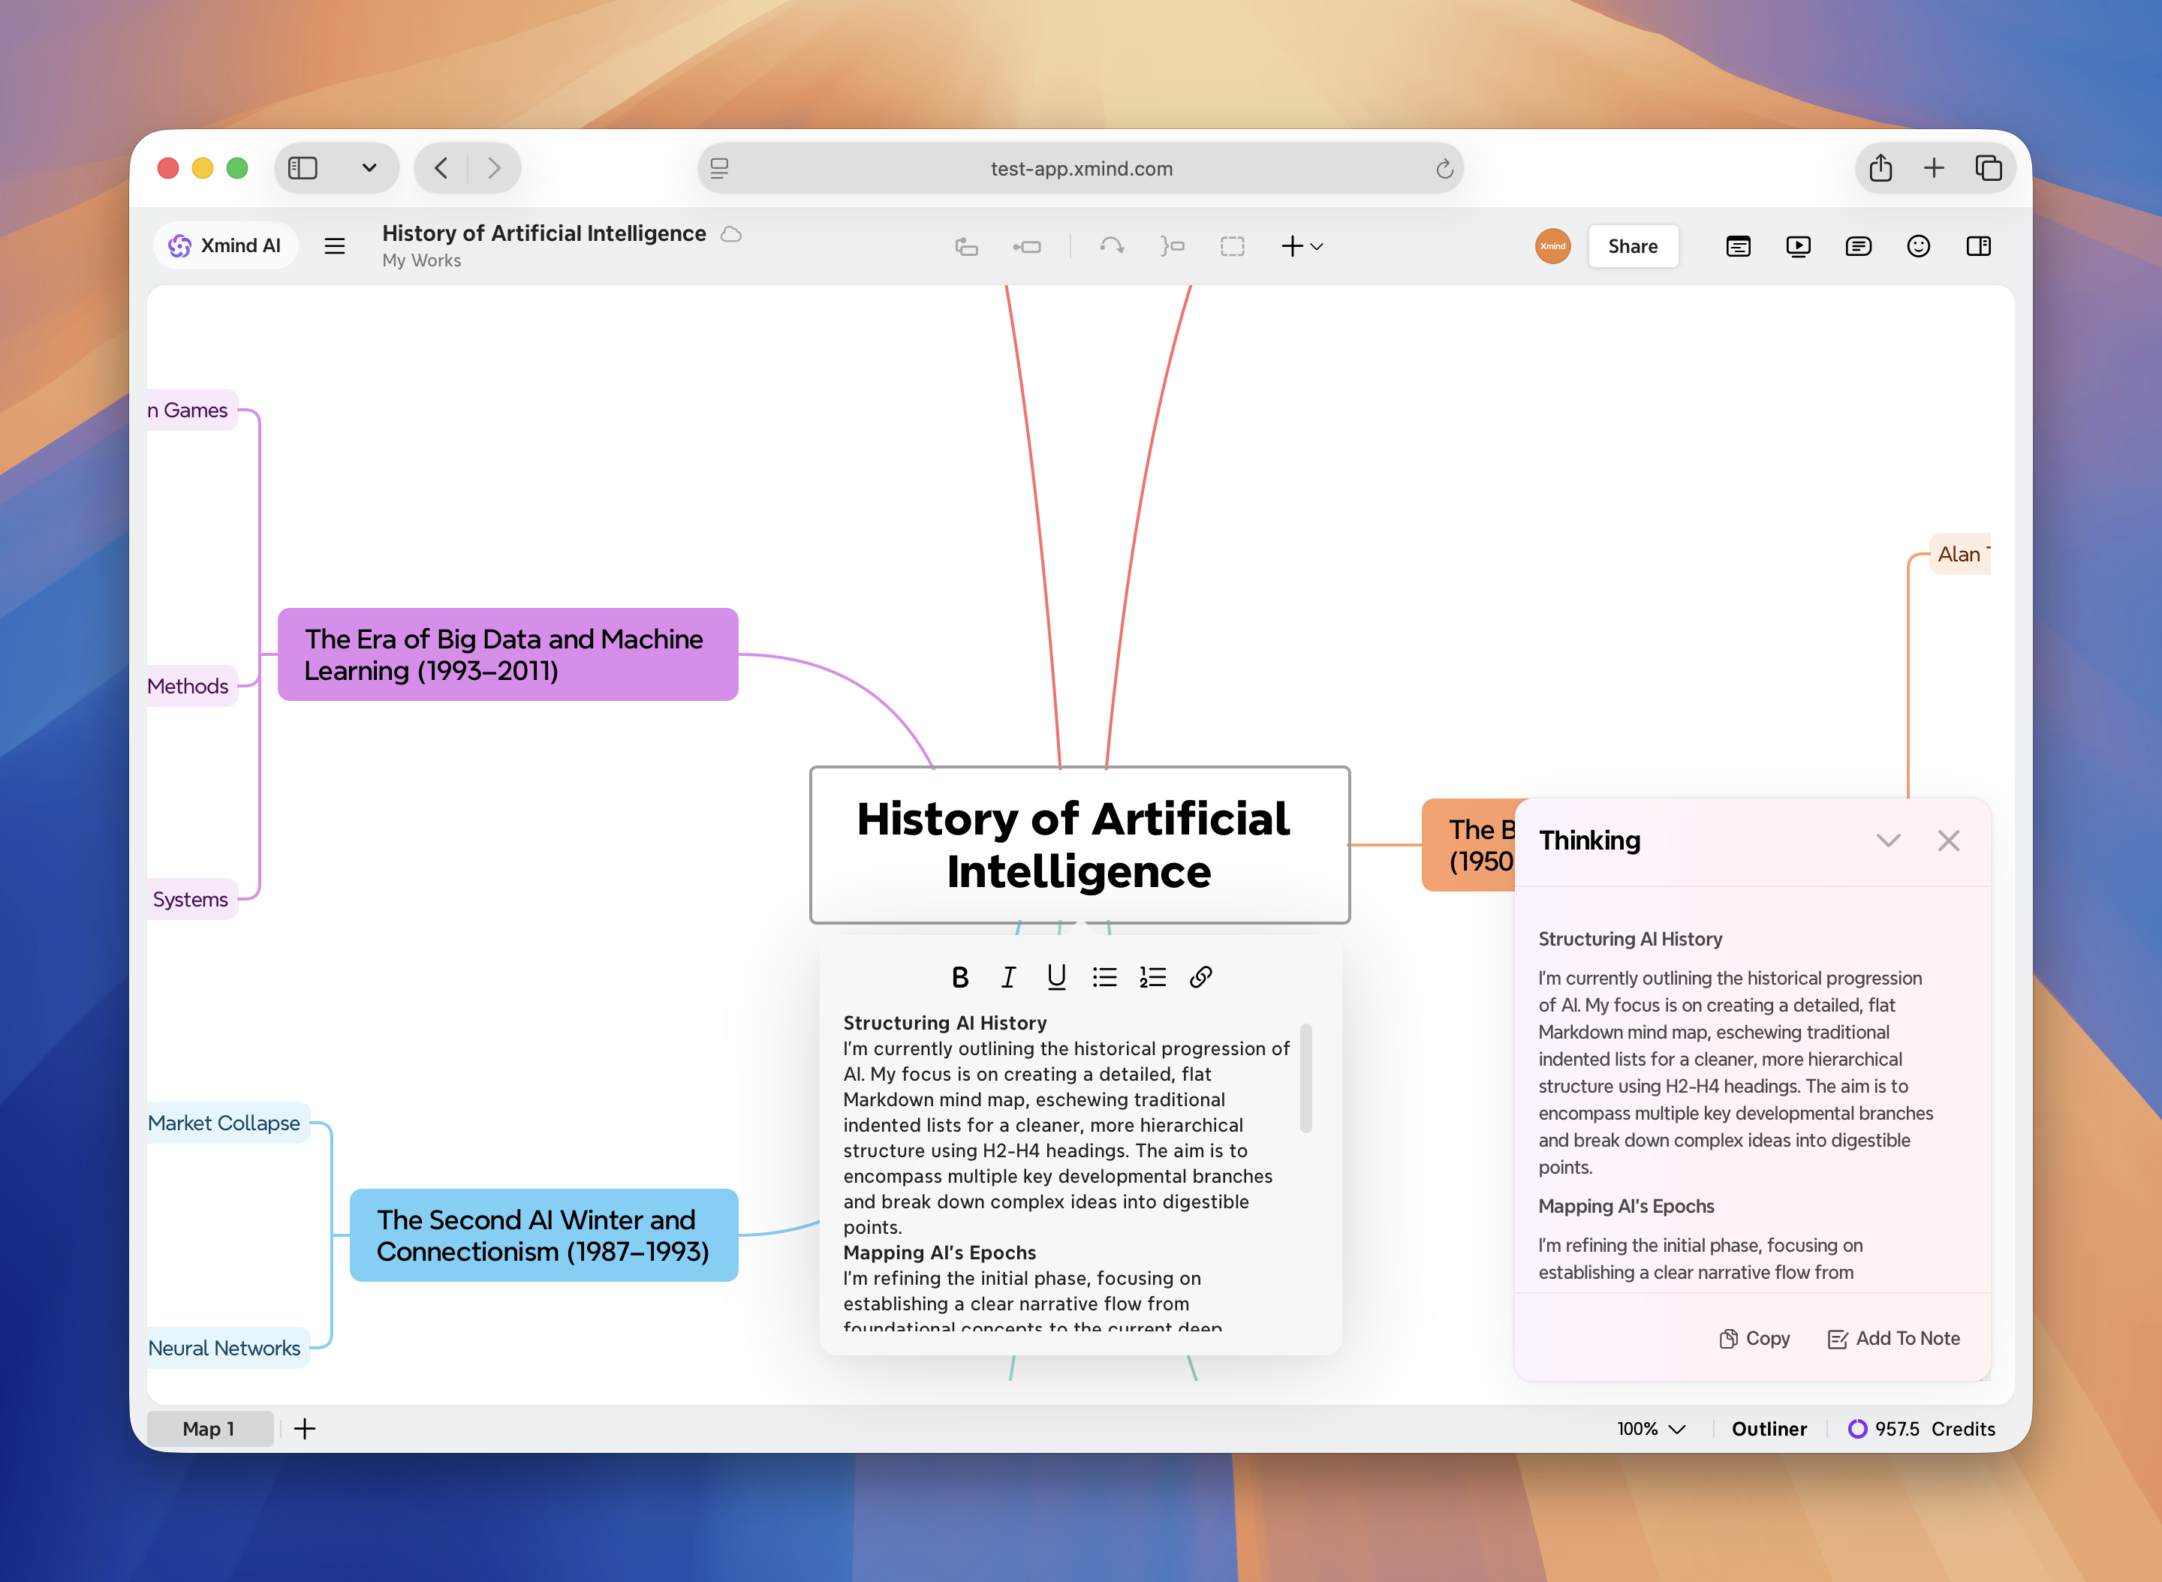Open the outline view icon
Viewport: 2162px width, 1582px height.
tap(1739, 246)
